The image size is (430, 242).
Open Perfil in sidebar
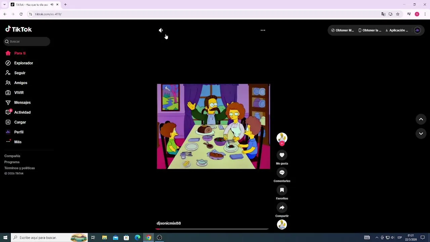point(19,132)
